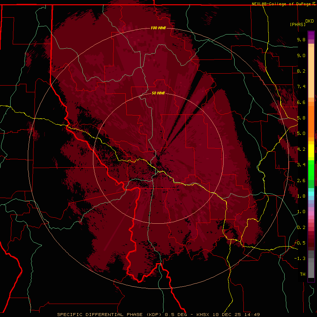
Task: Click the 1.0 scale value
Action: [x=301, y=212]
